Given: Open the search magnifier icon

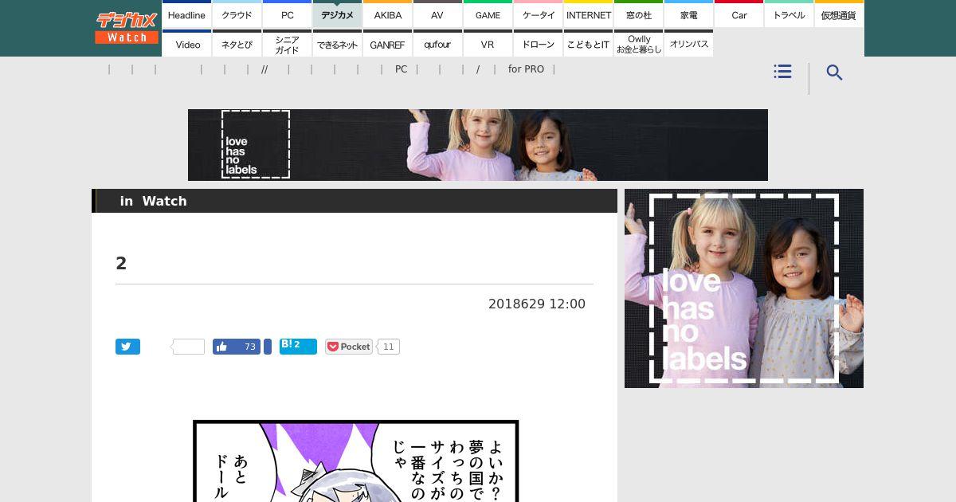Looking at the screenshot, I should (x=834, y=73).
